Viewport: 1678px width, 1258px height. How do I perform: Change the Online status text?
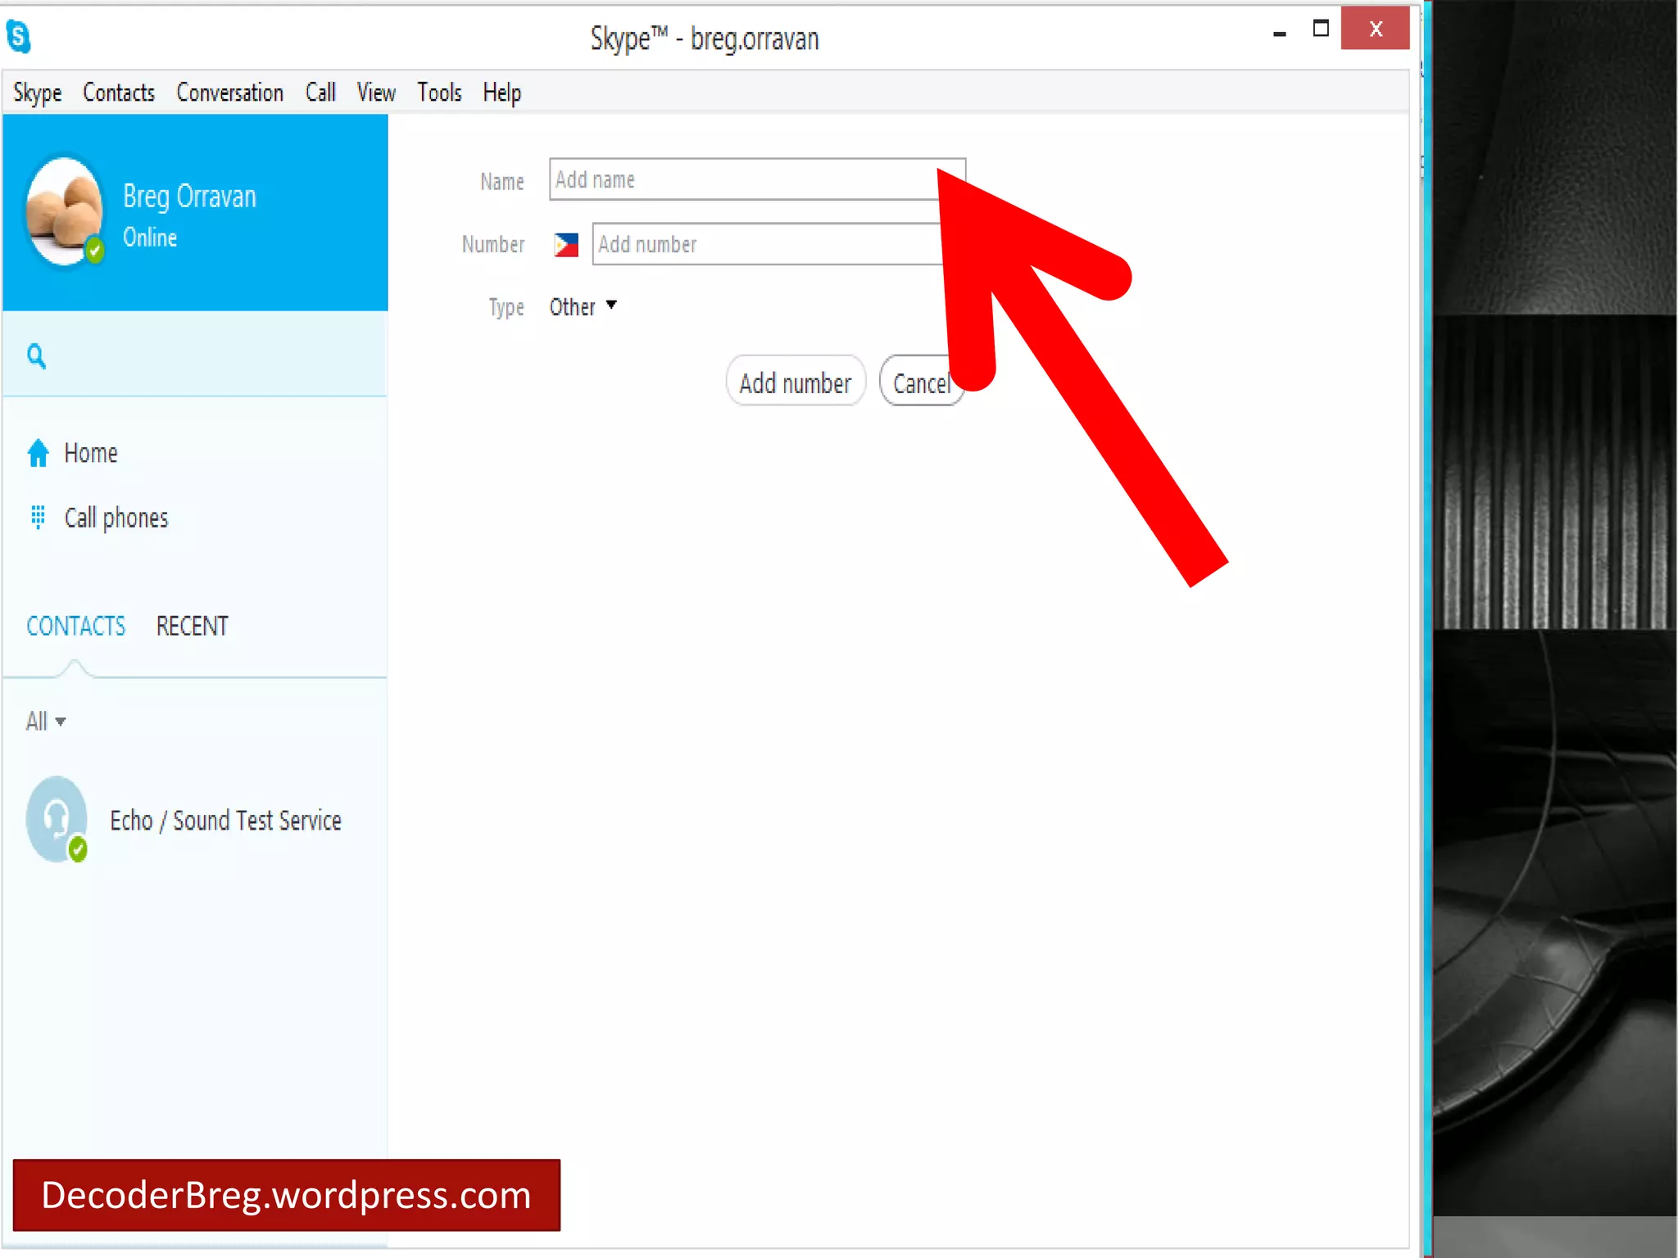coord(150,238)
